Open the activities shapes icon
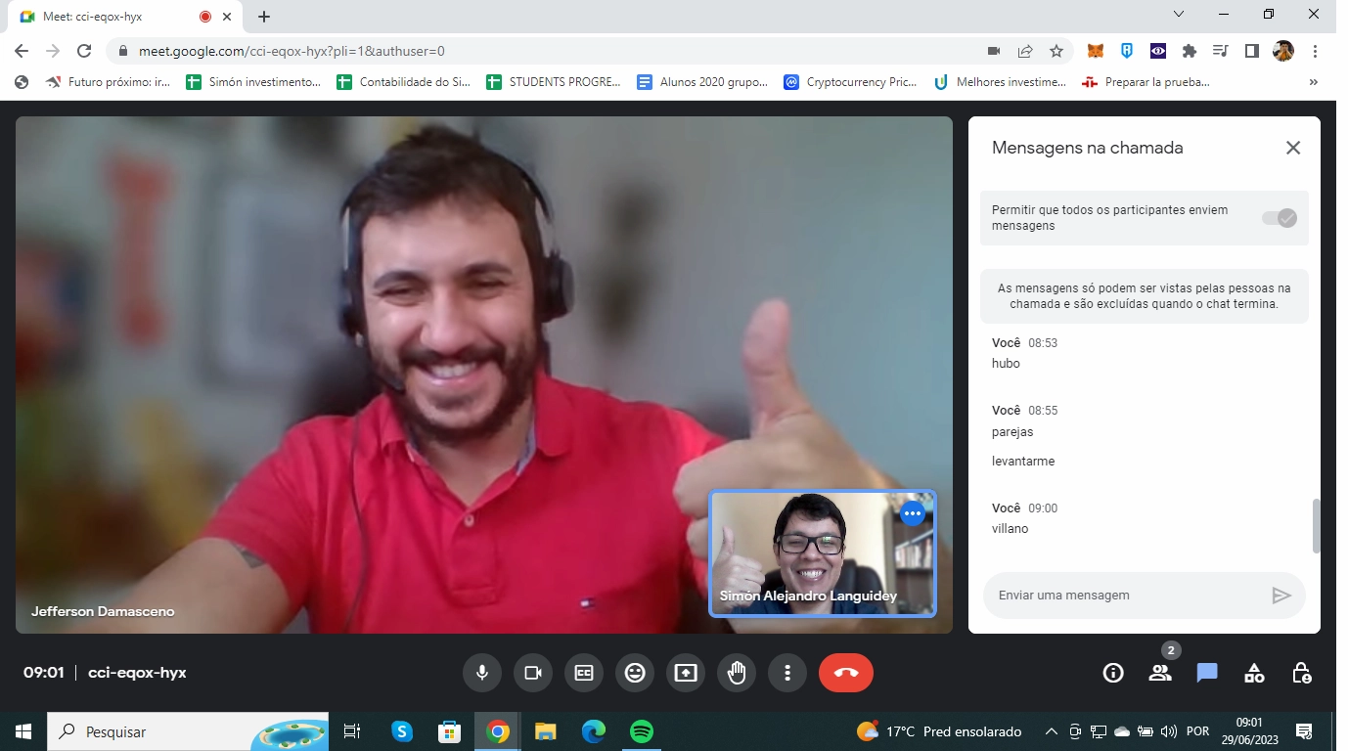This screenshot has height=751, width=1348. point(1254,673)
